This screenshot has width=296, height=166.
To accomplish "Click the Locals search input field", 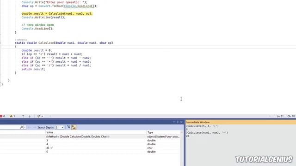I will point(9,127).
